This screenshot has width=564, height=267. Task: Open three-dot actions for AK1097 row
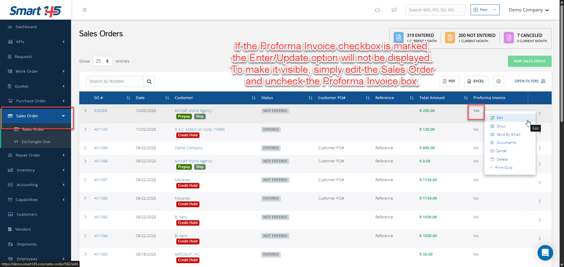(x=540, y=183)
